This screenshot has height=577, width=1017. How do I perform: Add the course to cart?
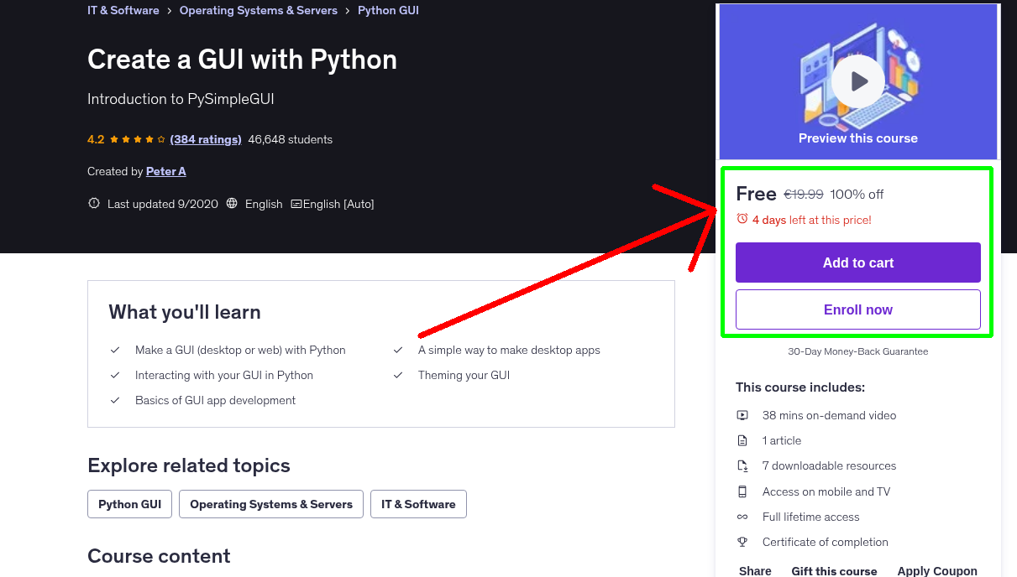coord(858,263)
